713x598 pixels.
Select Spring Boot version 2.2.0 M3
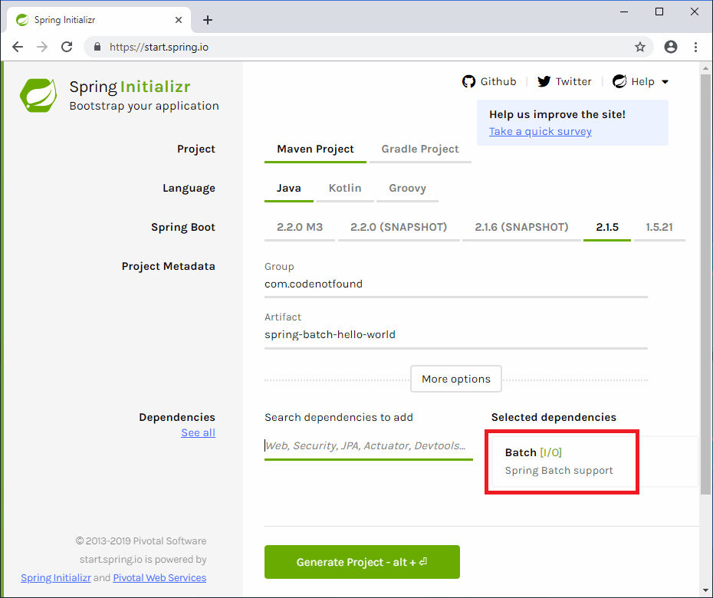tap(300, 228)
